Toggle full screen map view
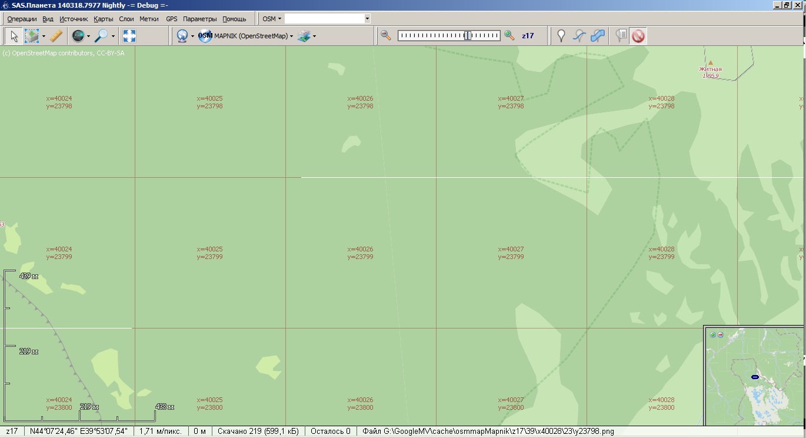This screenshot has height=438, width=806. (x=129, y=36)
